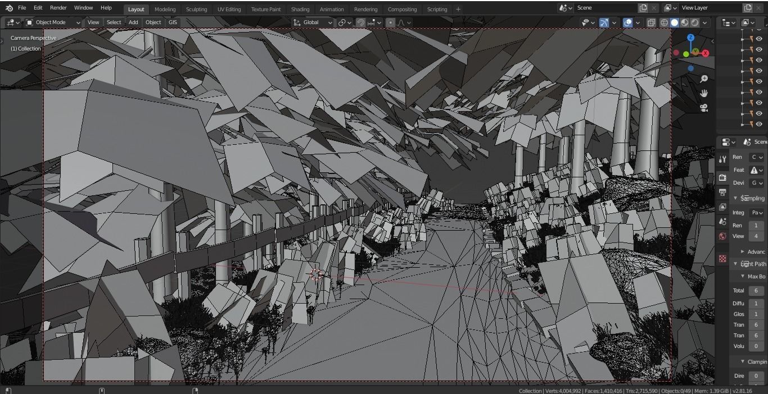Screen dimensions: 768x394
Task: Open snapping options dropdown
Action: 374,22
